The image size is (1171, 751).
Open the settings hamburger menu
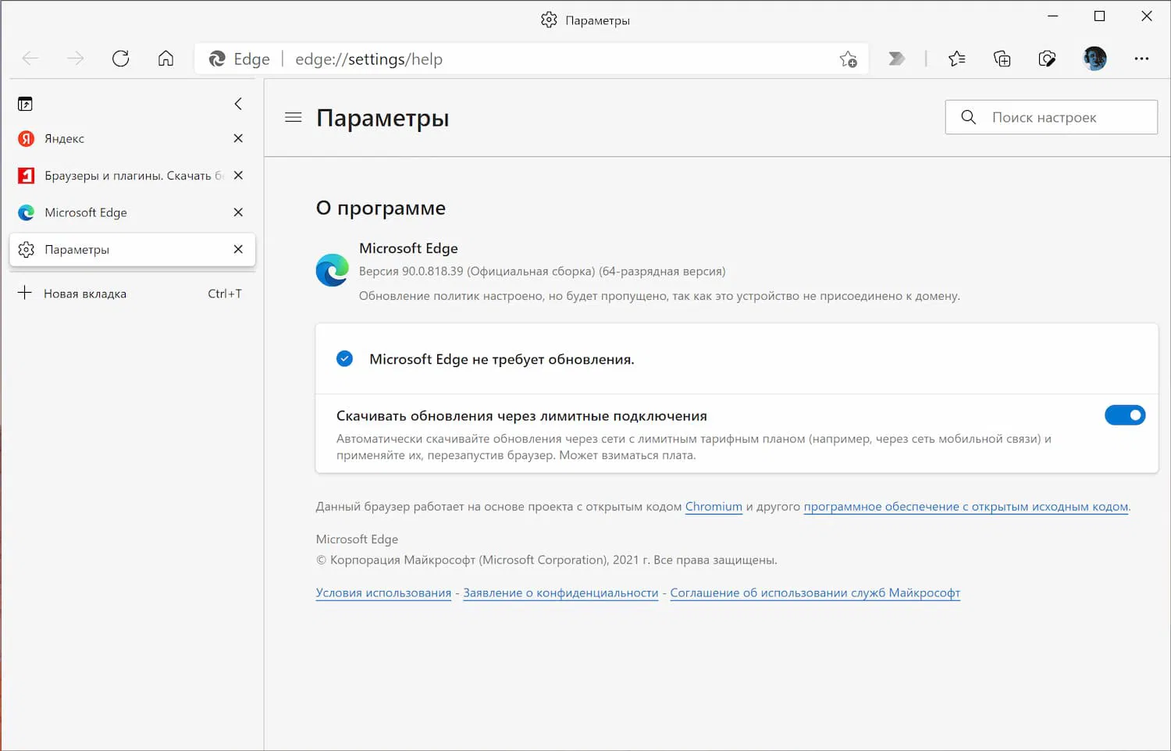click(x=293, y=117)
